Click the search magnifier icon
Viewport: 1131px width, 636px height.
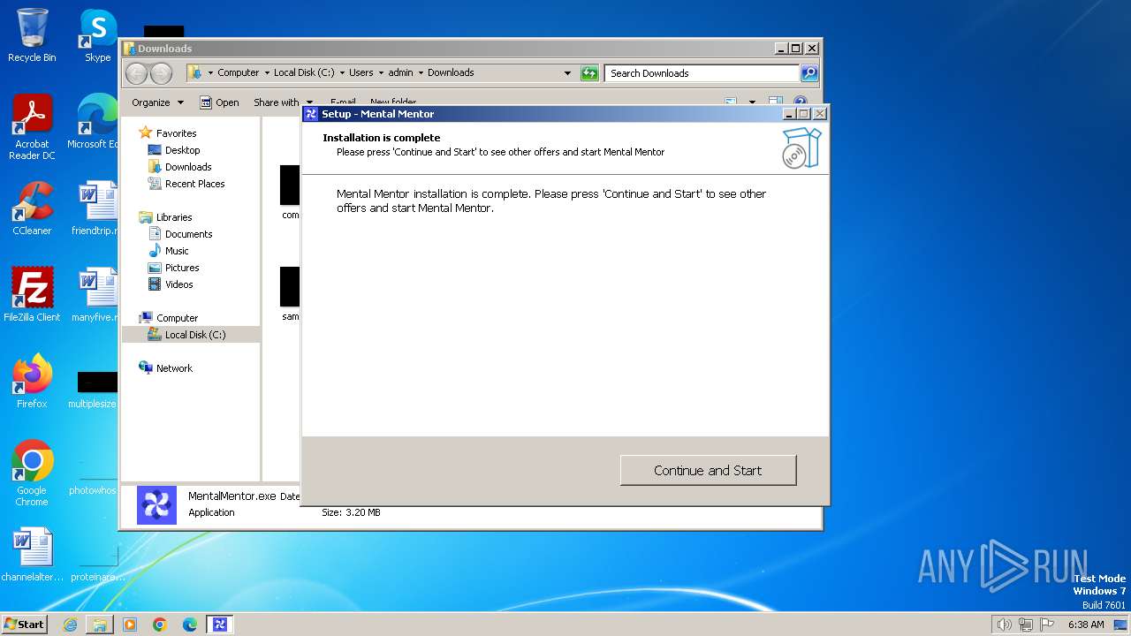pyautogui.click(x=809, y=73)
